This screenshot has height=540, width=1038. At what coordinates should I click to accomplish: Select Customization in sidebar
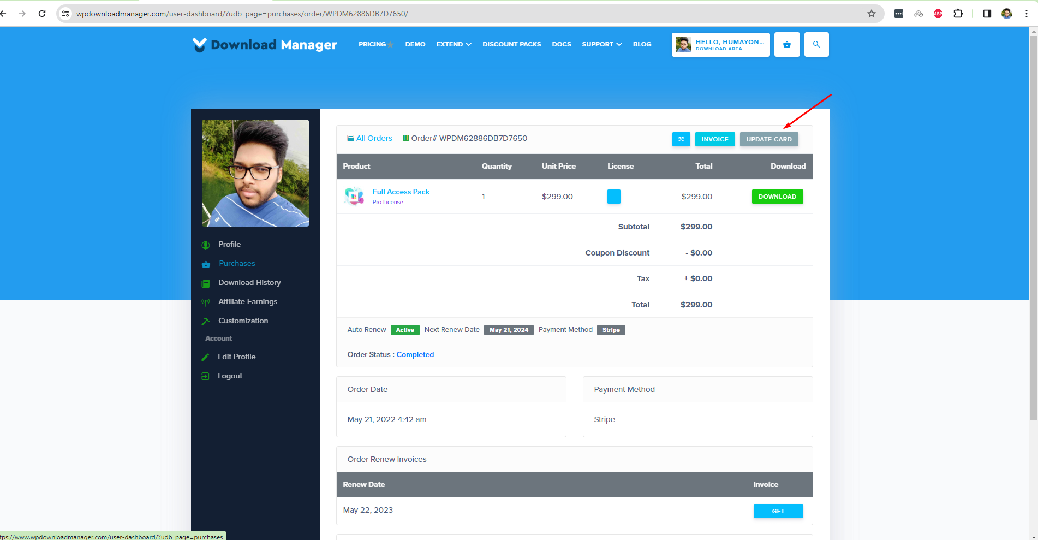point(243,321)
